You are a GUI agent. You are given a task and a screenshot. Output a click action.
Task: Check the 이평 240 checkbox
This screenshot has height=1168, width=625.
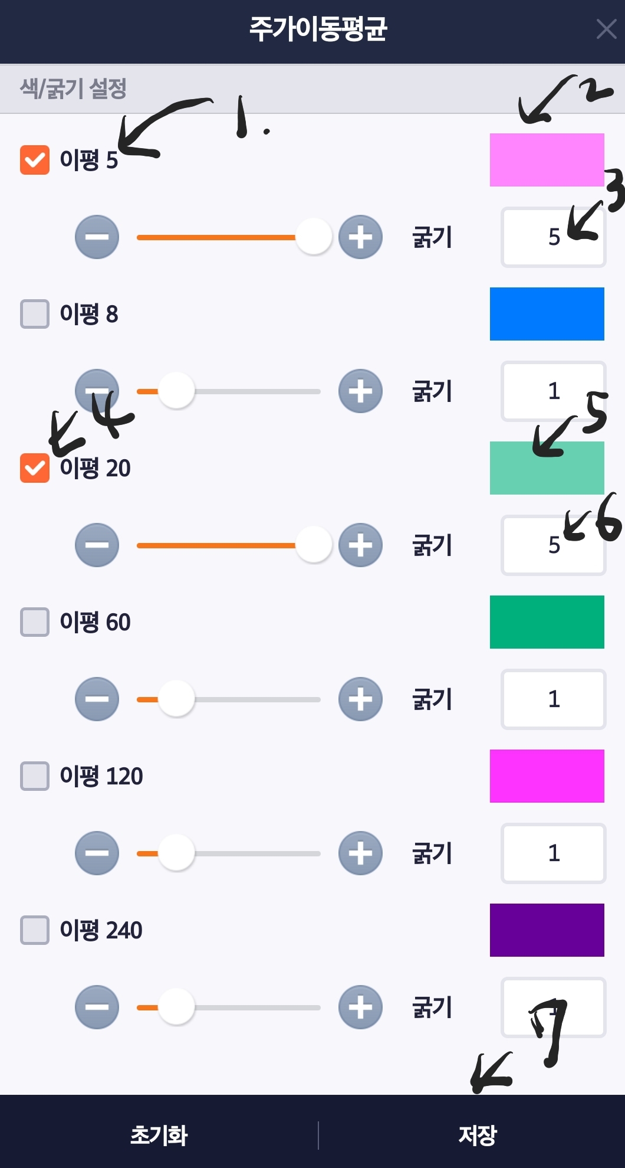click(34, 929)
